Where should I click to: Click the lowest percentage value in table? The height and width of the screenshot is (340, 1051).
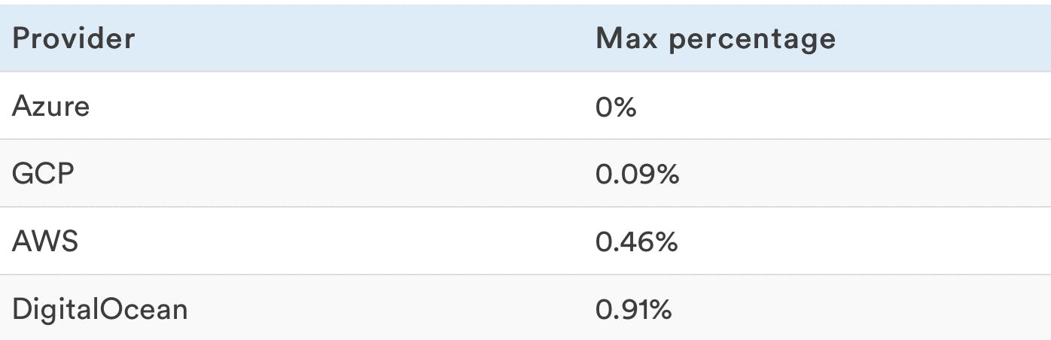(x=616, y=107)
